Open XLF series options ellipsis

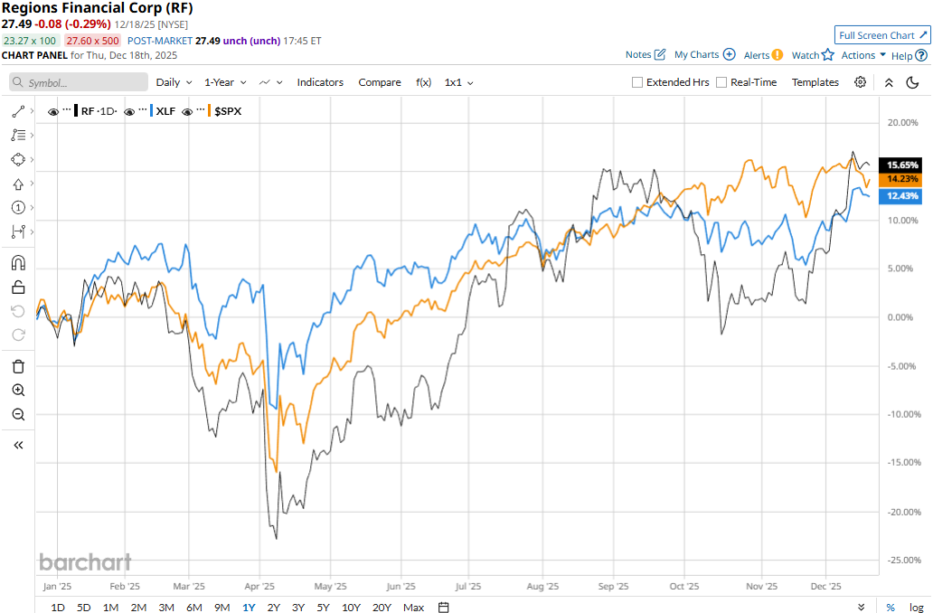(x=143, y=109)
